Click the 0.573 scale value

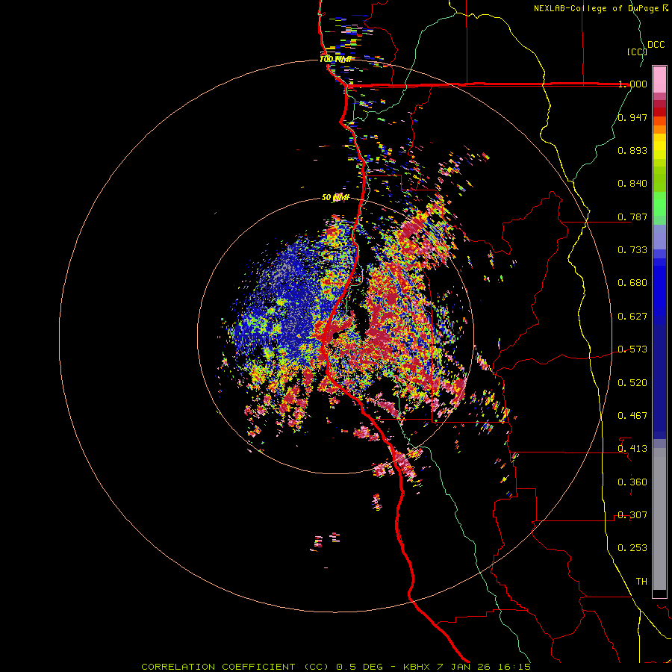pyautogui.click(x=632, y=349)
